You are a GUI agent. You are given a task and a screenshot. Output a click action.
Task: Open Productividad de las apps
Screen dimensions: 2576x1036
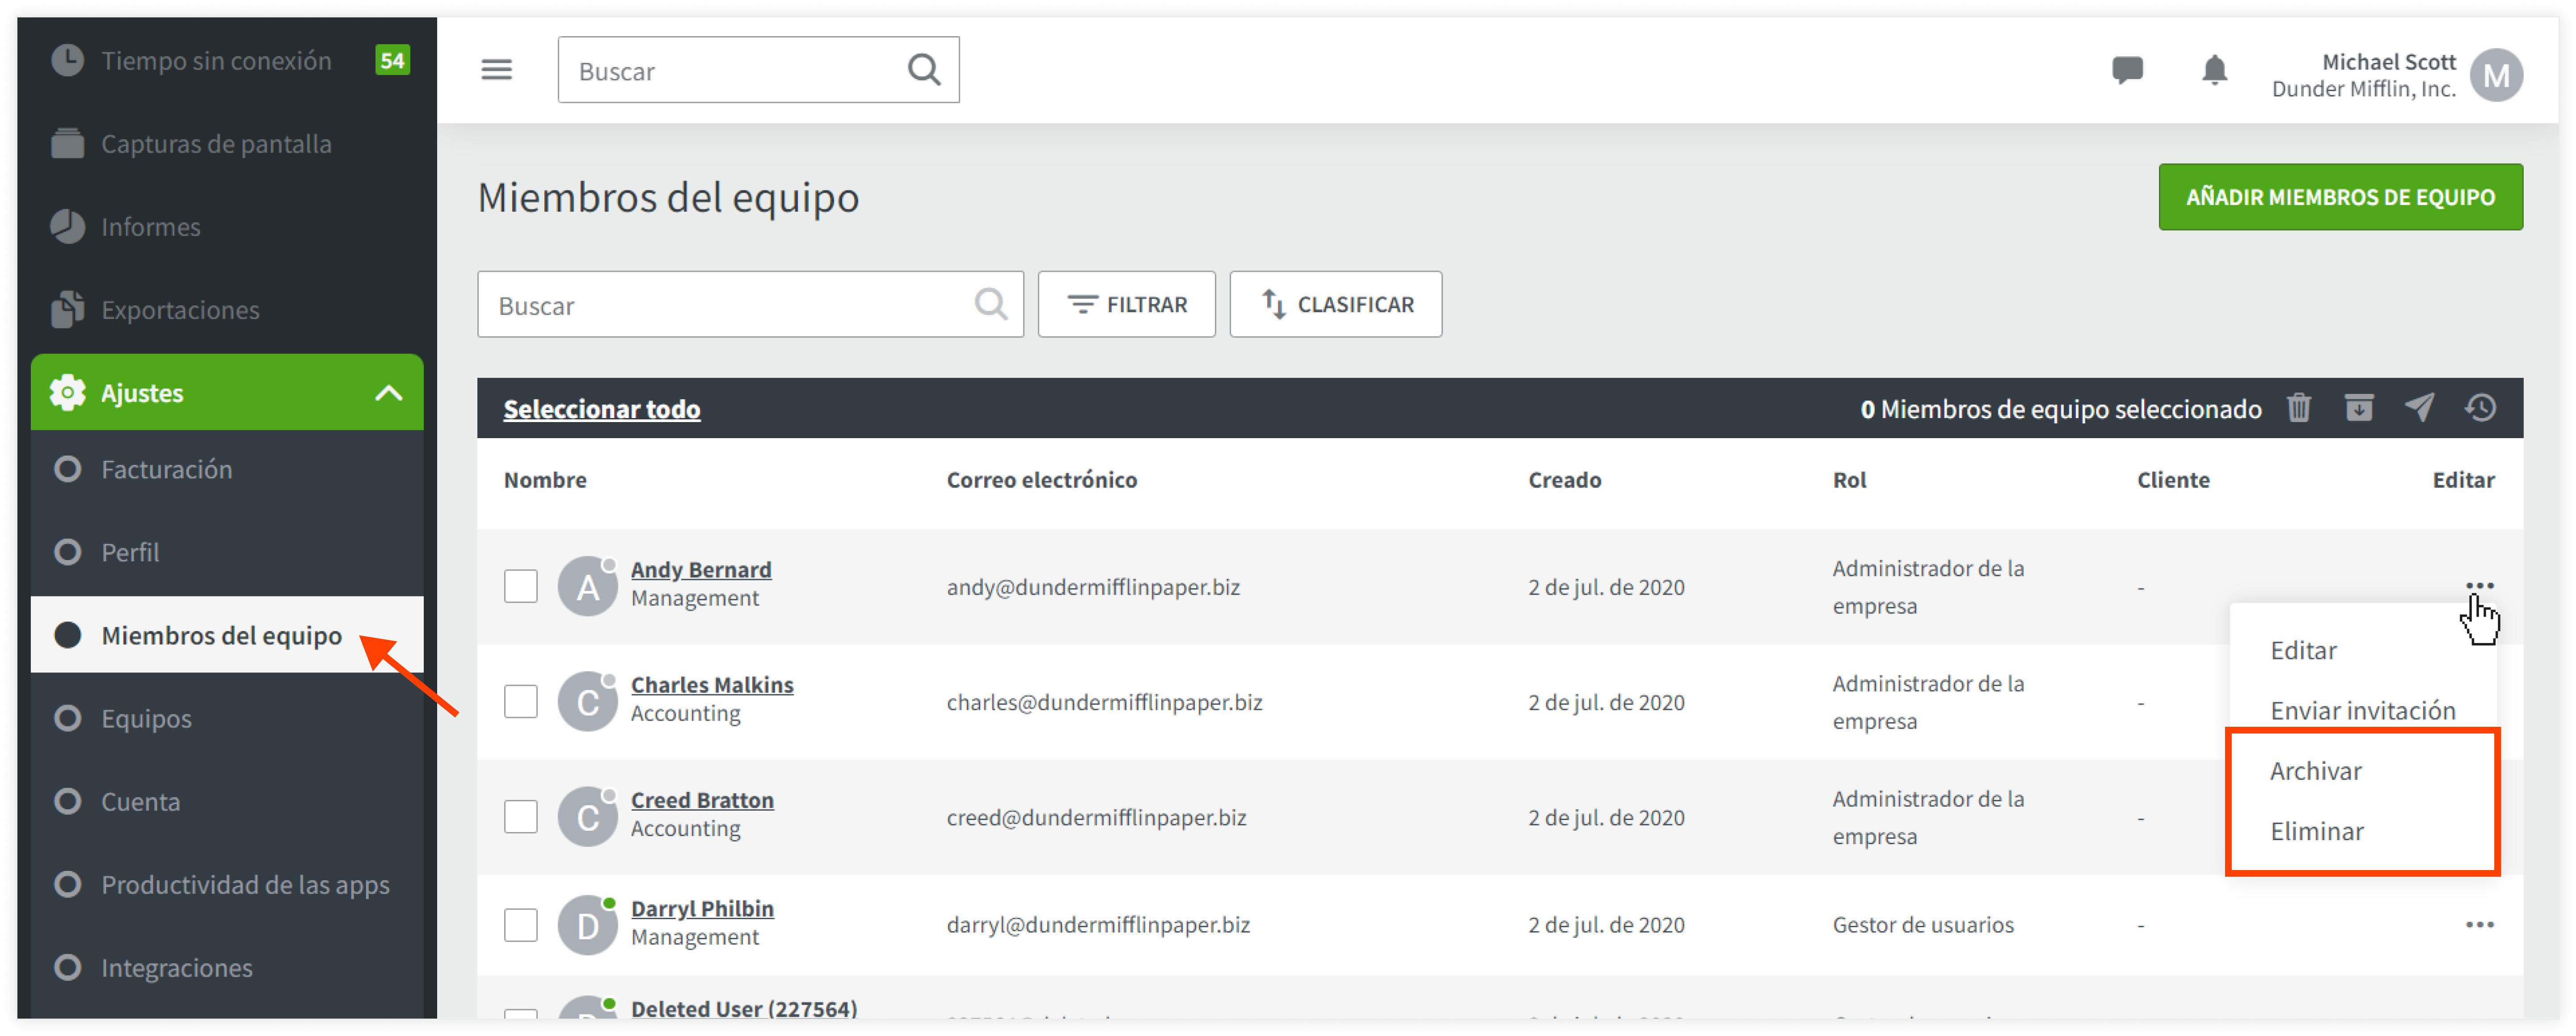(x=227, y=884)
